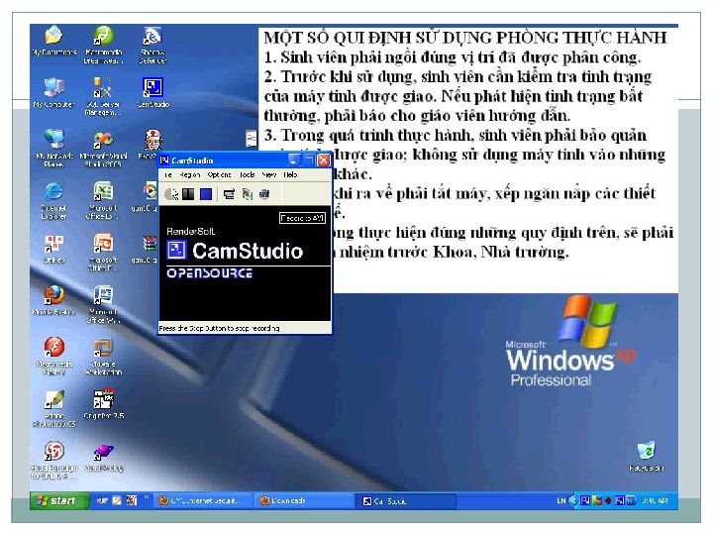Open the Options menu in CamStudio
Image resolution: width=713 pixels, height=535 pixels.
coord(219,174)
